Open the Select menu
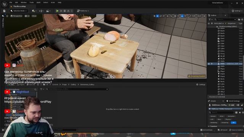This screenshot has width=244, height=137. (46, 3)
